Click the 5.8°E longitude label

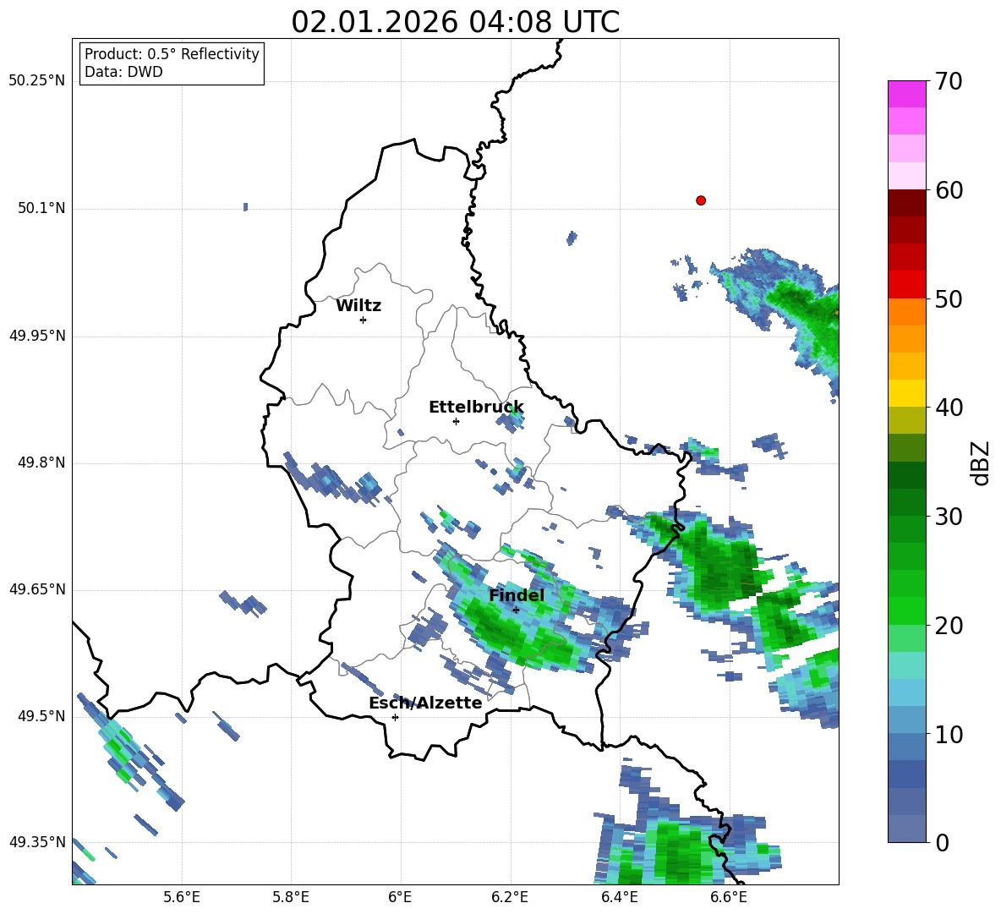tap(291, 897)
